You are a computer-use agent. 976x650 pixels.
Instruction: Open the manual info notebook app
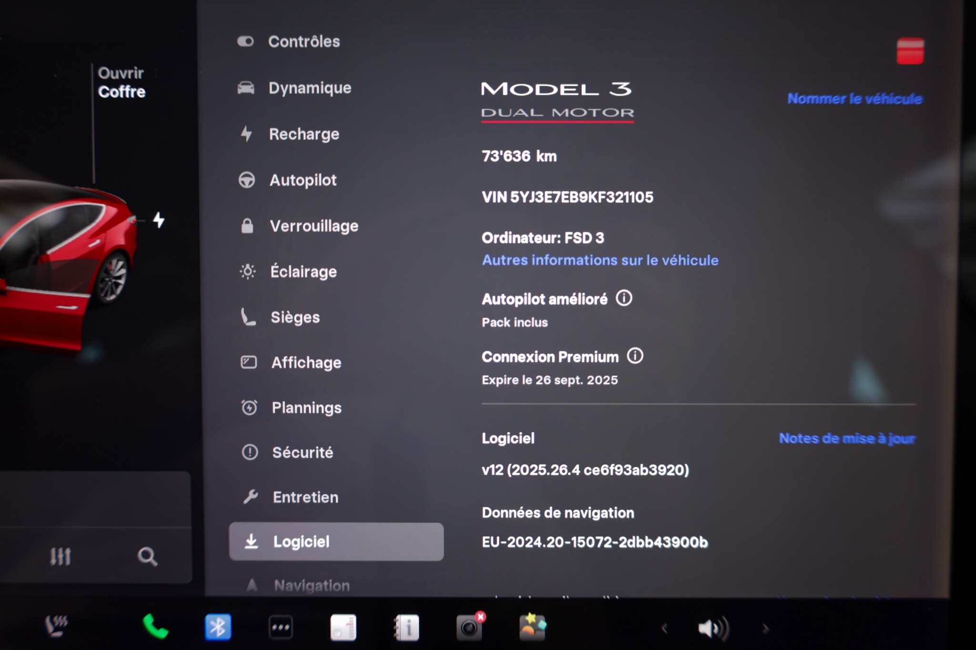(x=407, y=628)
